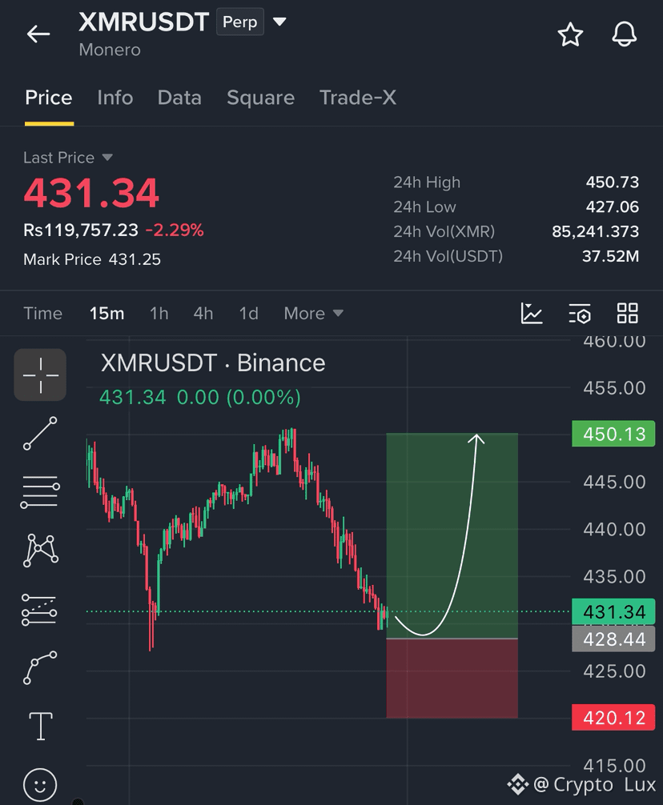The image size is (663, 805).
Task: Switch to the Square tab
Action: point(260,98)
